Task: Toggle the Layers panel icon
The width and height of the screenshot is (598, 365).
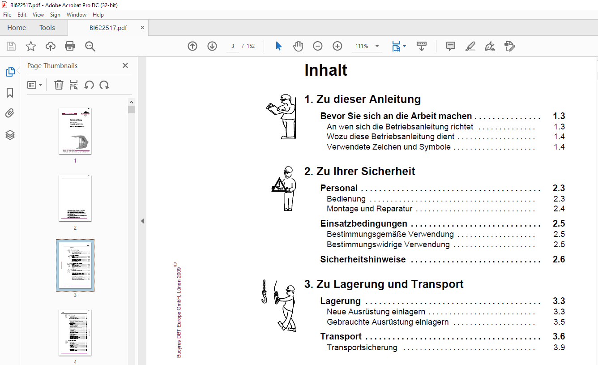Action: [x=10, y=135]
